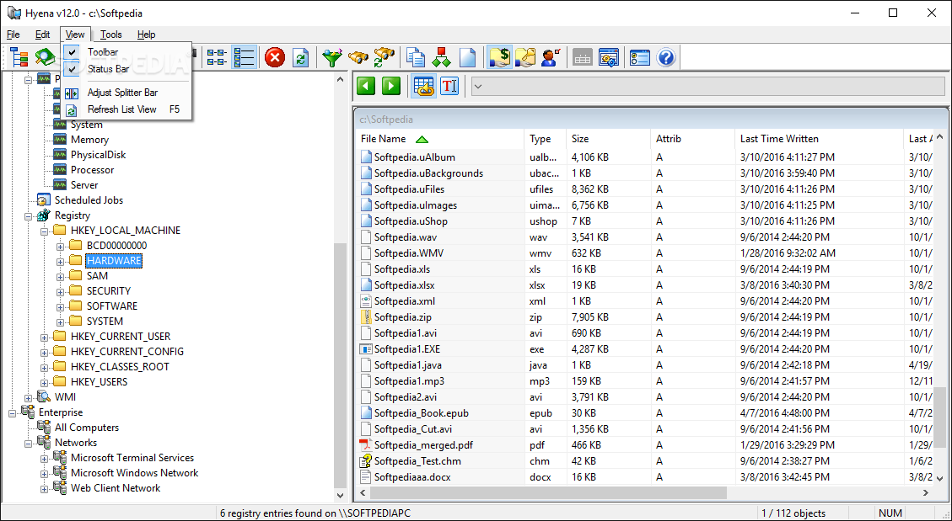Screen dimensions: 952x521
Task: Open the Edit menu
Action: coord(42,35)
